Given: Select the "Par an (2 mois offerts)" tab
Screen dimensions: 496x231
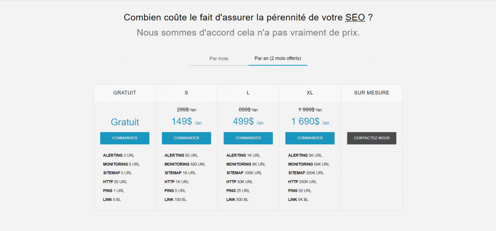Looking at the screenshot, I should (278, 59).
